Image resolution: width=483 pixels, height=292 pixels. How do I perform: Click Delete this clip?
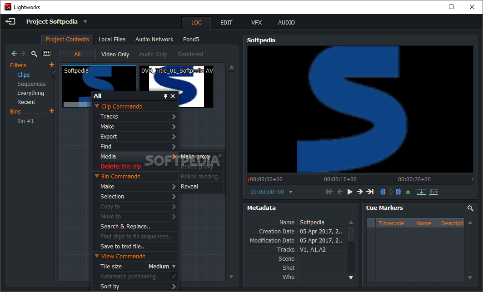120,166
